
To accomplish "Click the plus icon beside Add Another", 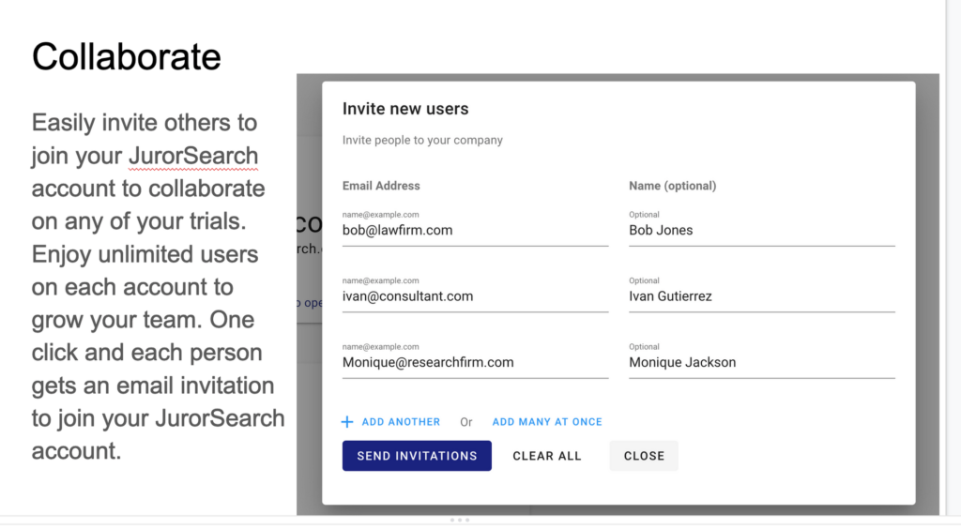I will tap(347, 422).
